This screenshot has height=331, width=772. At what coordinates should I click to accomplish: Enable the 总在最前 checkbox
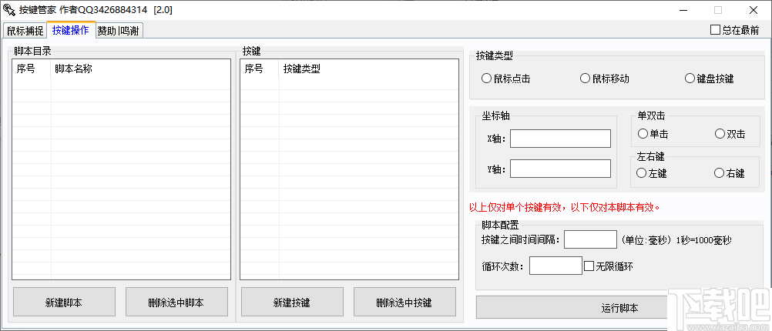734,30
